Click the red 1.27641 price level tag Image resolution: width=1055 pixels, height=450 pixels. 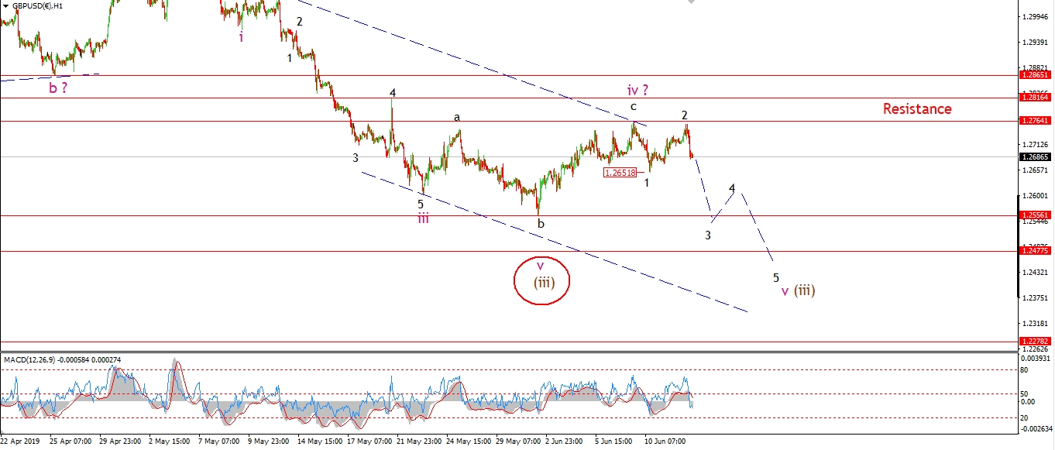[x=1036, y=121]
